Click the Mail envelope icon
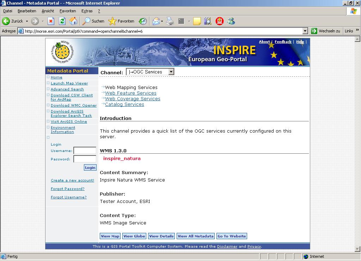Screen dimensions: 361x261 pos(156,21)
